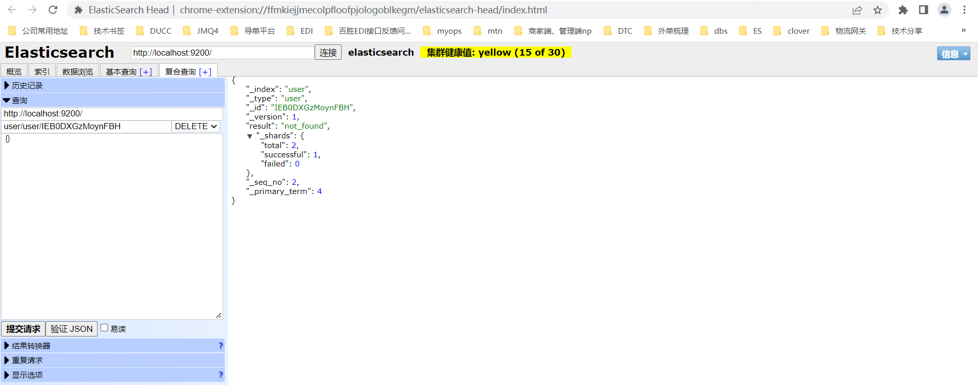
Task: Open DTC bookmark folder
Action: (x=618, y=31)
